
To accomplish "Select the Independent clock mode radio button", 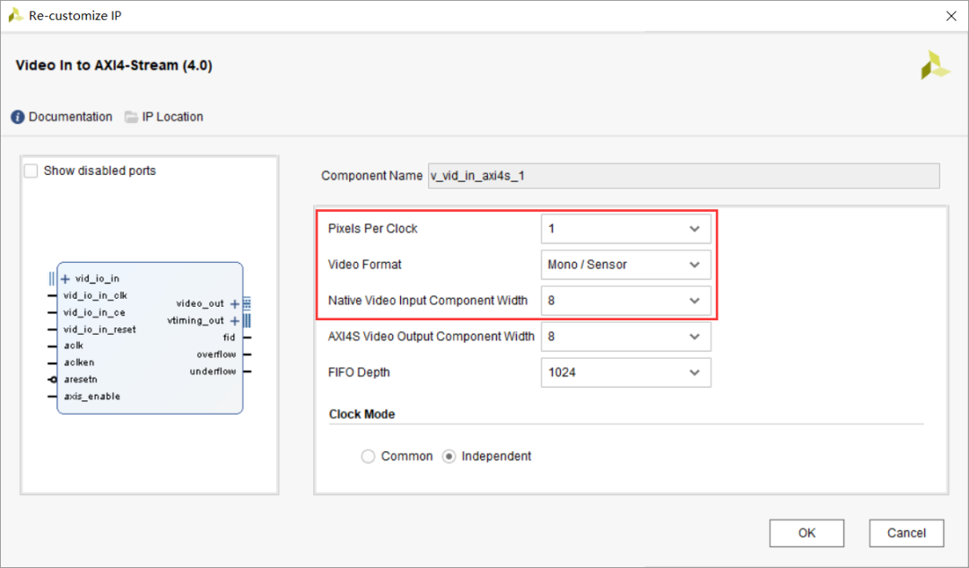I will [450, 457].
